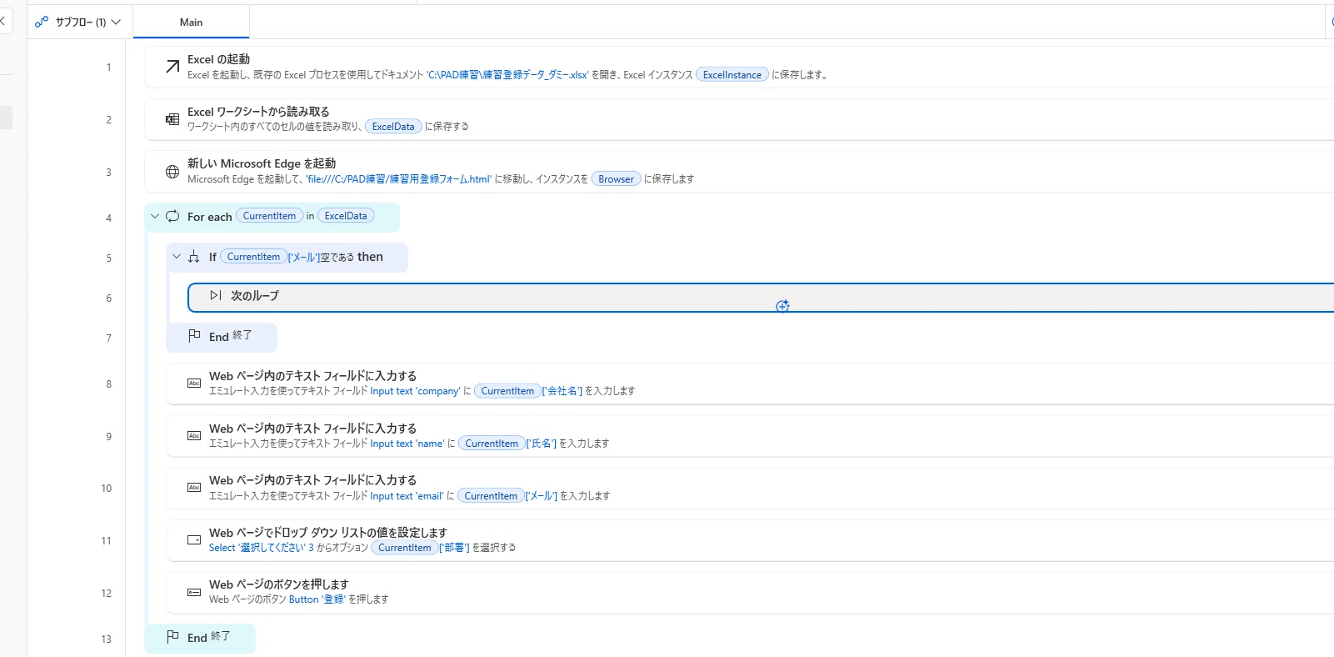This screenshot has width=1334, height=657.
Task: Switch to the Main tab
Action: pos(191,23)
